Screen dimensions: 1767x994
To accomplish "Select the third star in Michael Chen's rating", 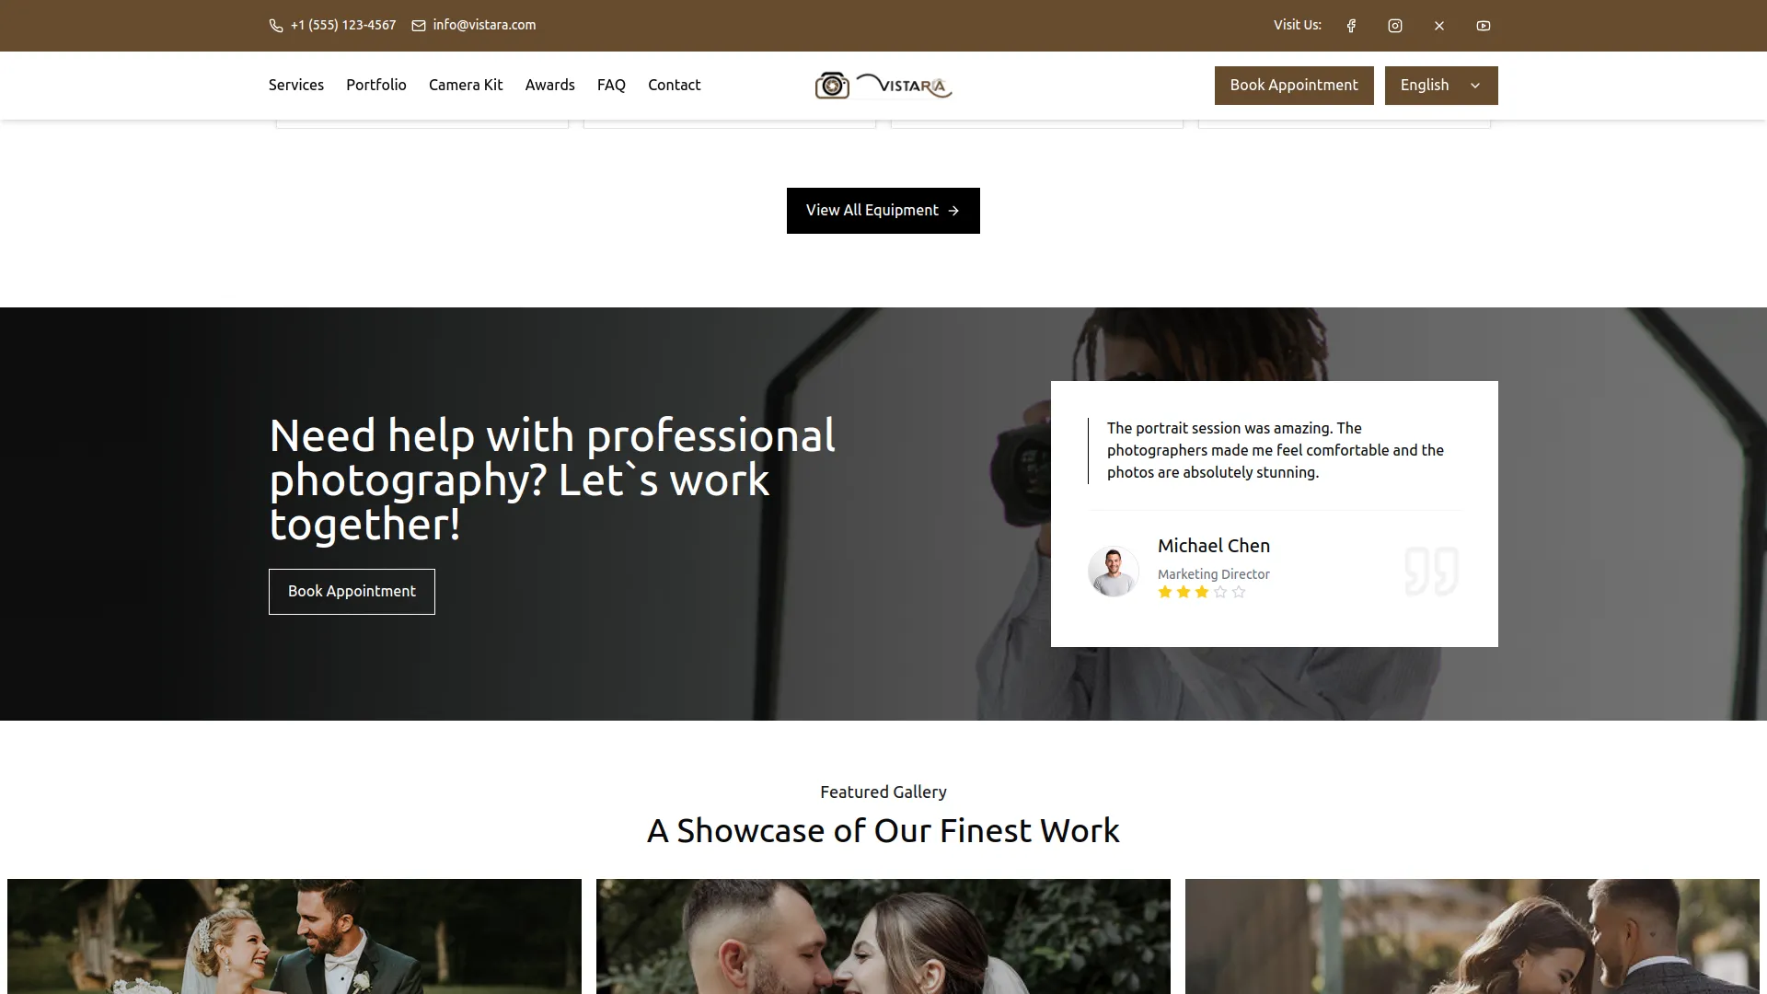I will (1201, 592).
